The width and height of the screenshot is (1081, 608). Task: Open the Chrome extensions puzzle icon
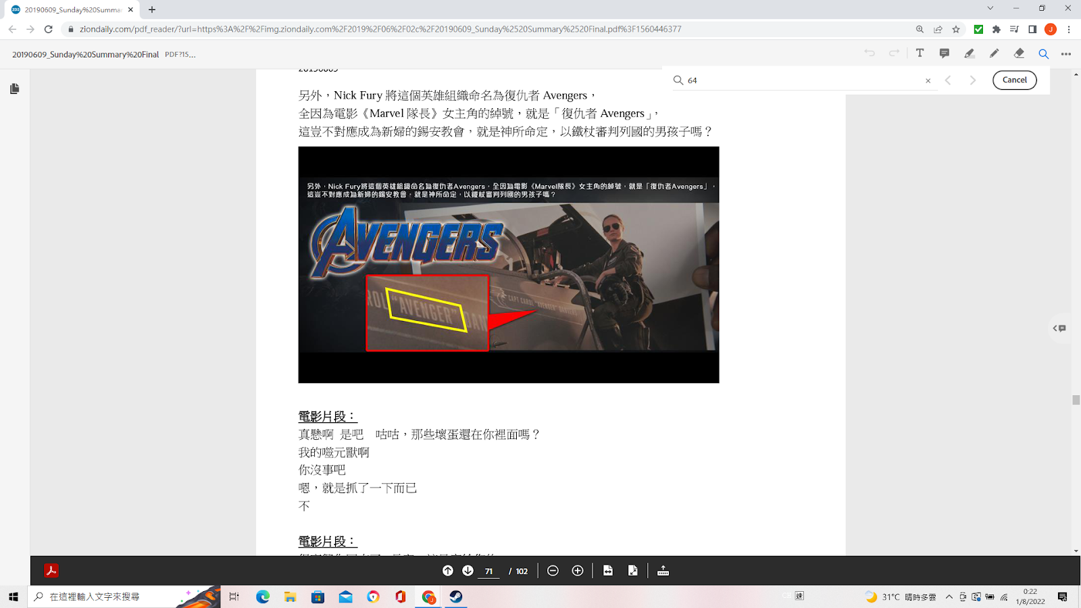pyautogui.click(x=997, y=29)
